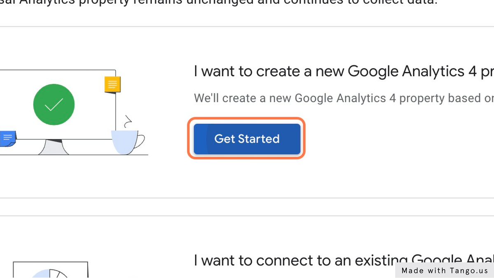
Task: Click the green checkmark circle icon
Action: click(54, 104)
